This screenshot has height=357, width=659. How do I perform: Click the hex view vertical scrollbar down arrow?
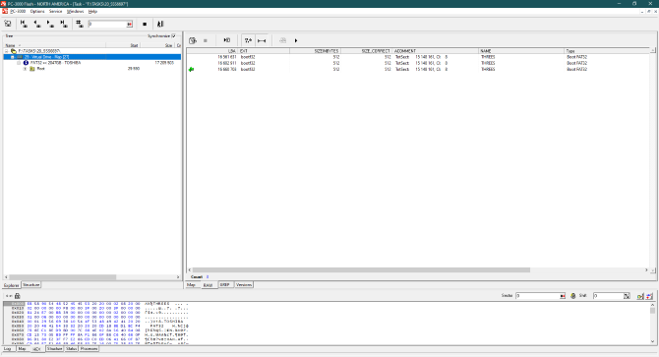tap(653, 341)
